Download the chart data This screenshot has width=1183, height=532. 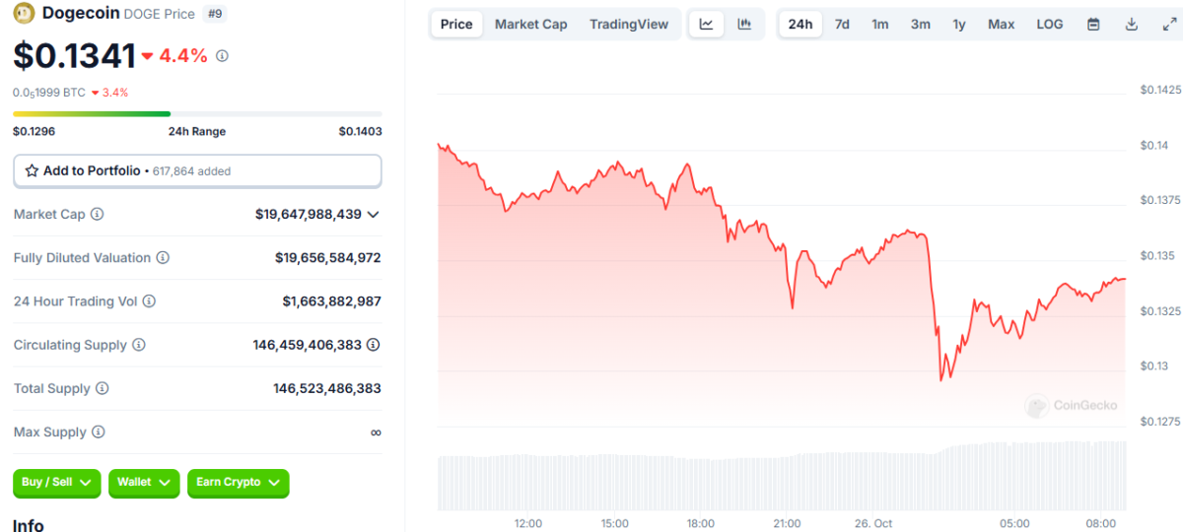(x=1132, y=24)
